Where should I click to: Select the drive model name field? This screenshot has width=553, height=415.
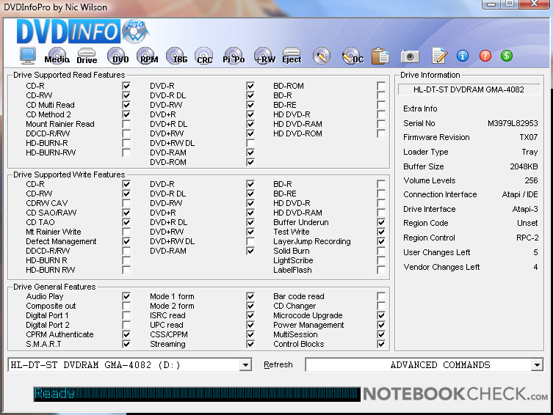(469, 89)
